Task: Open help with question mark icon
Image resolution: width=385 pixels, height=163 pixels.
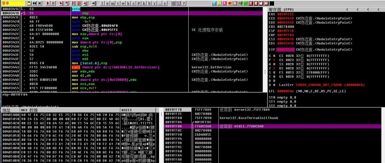Action: (x=183, y=3)
